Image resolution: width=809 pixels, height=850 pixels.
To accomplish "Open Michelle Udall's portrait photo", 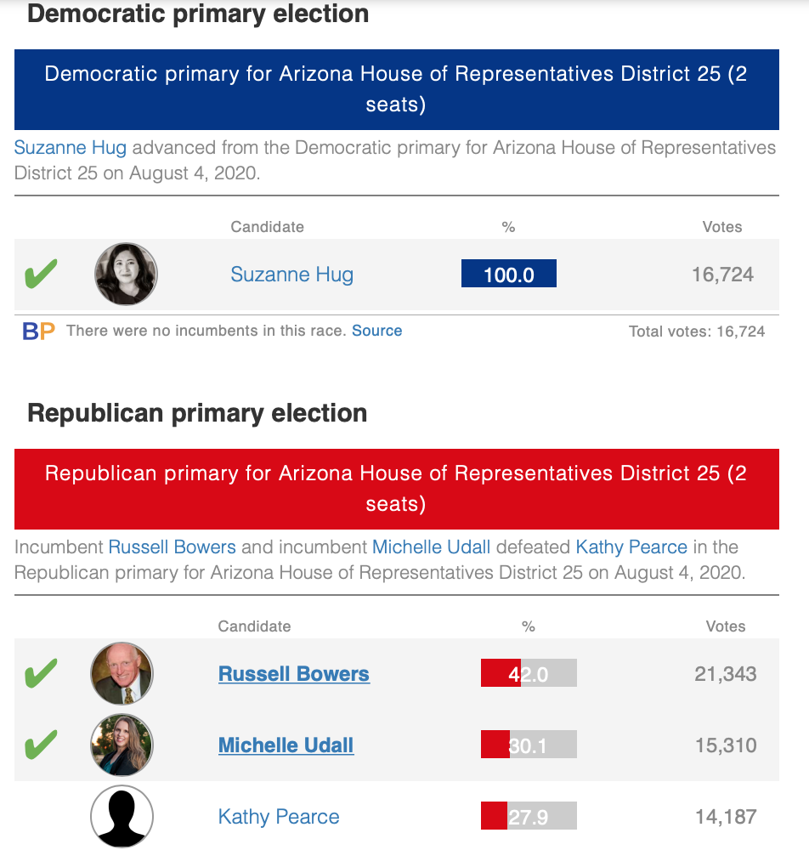I will [122, 745].
